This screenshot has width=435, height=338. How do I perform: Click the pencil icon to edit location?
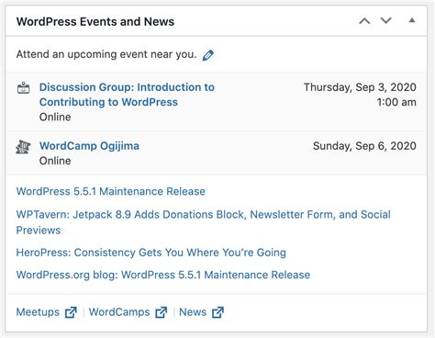(x=207, y=55)
